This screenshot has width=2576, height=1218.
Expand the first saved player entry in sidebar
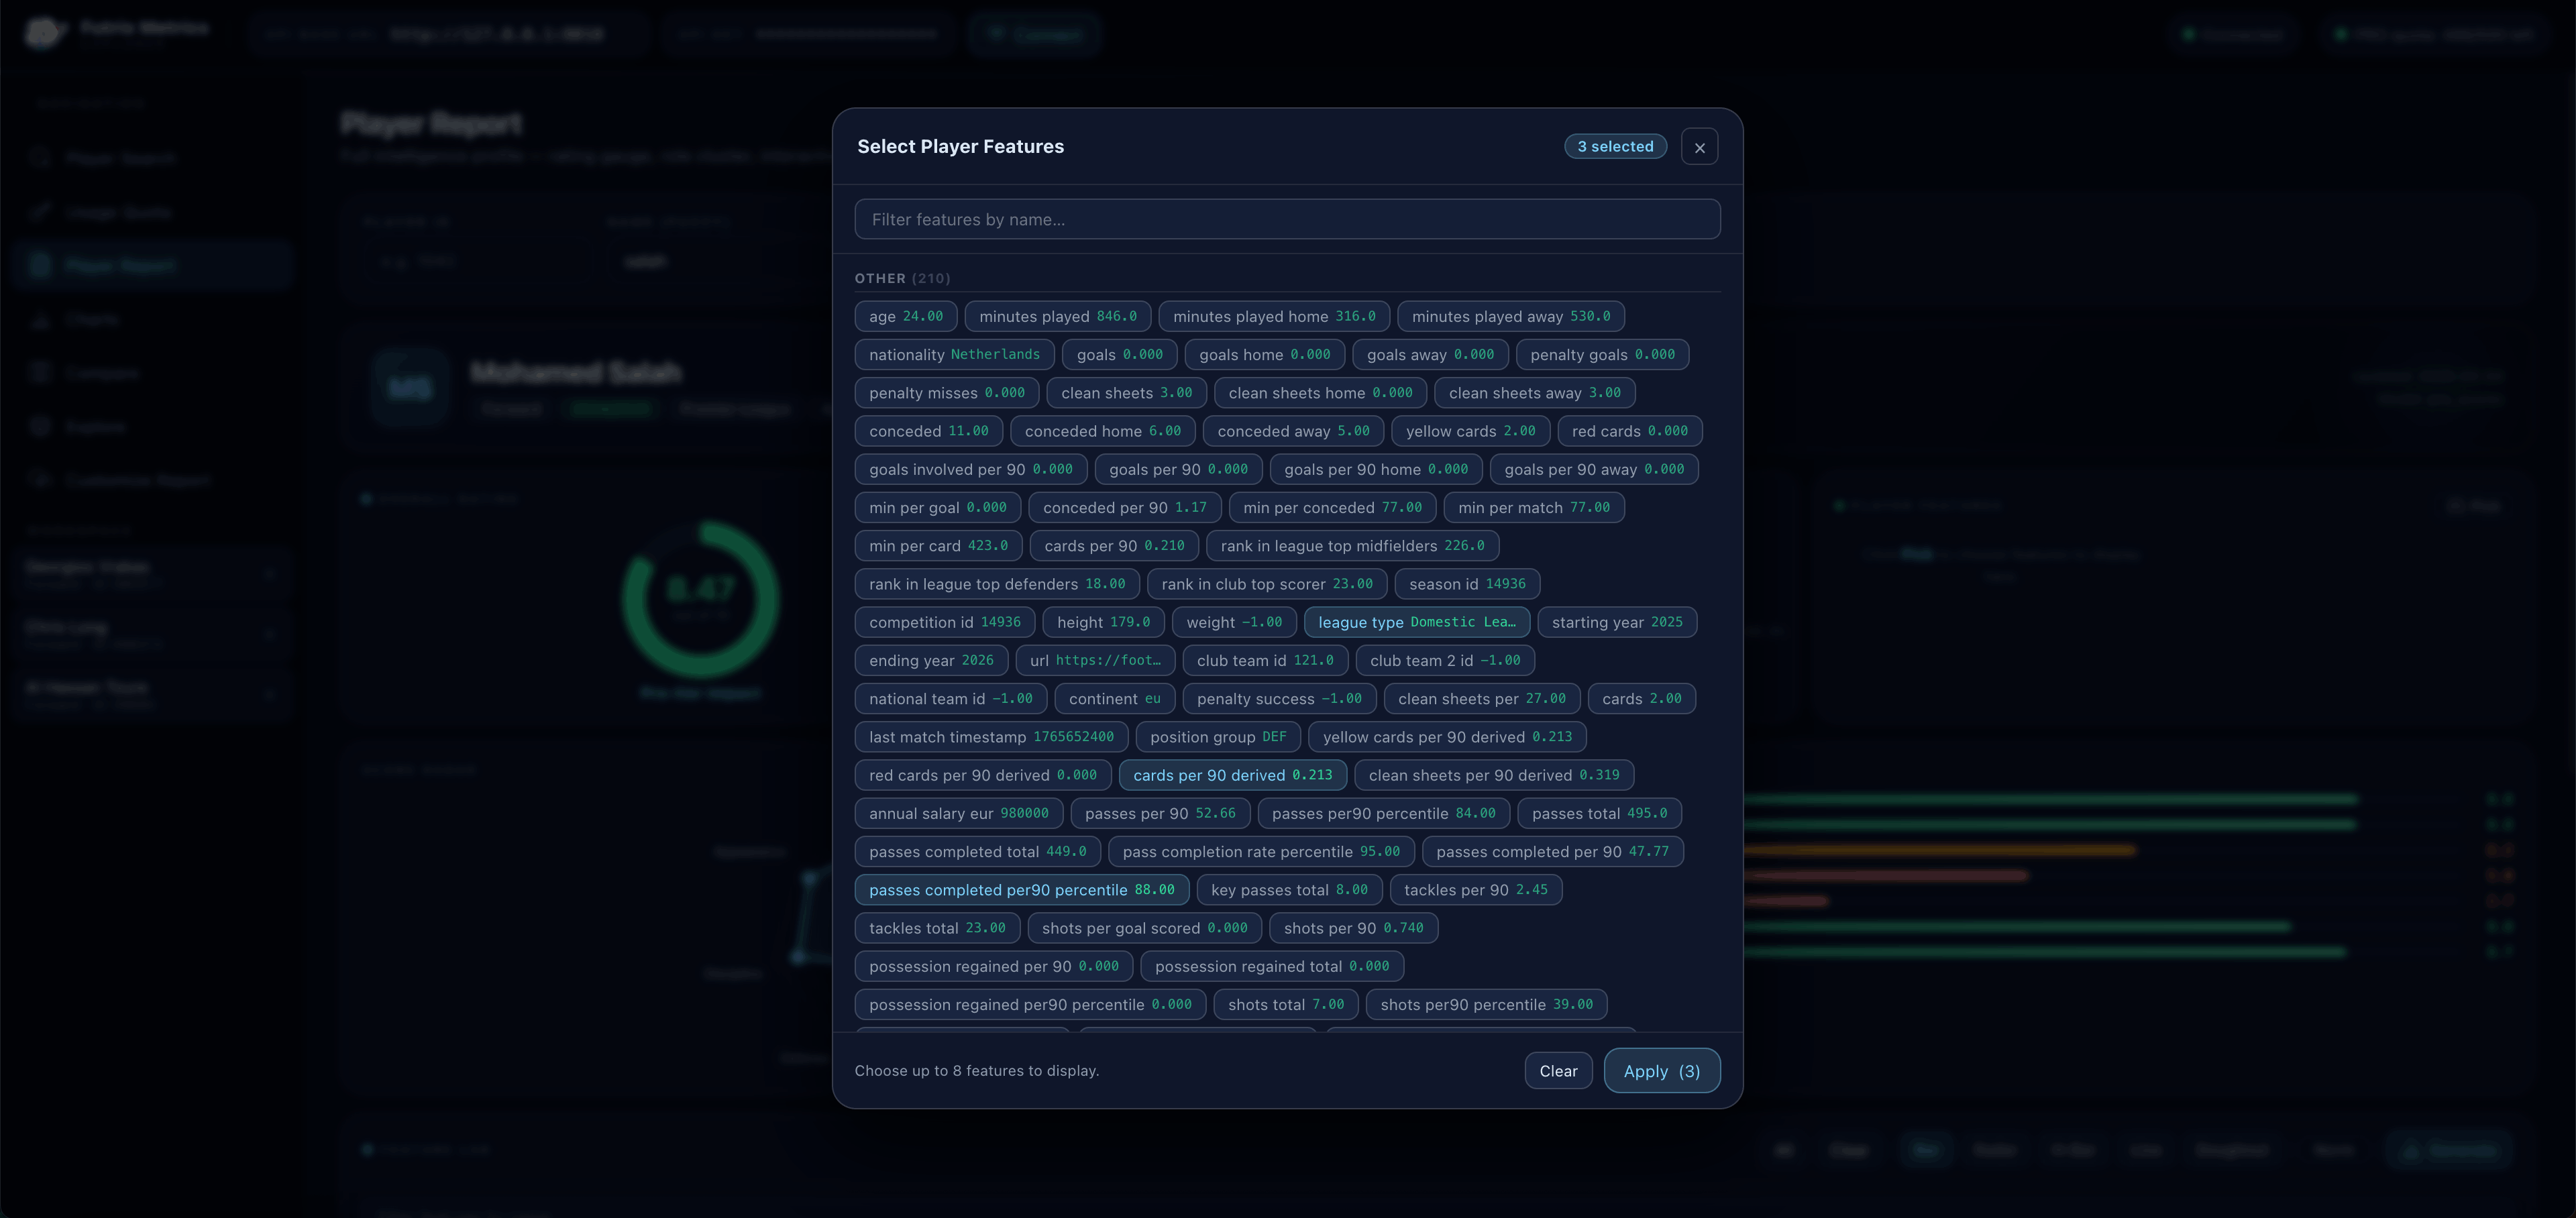point(270,573)
